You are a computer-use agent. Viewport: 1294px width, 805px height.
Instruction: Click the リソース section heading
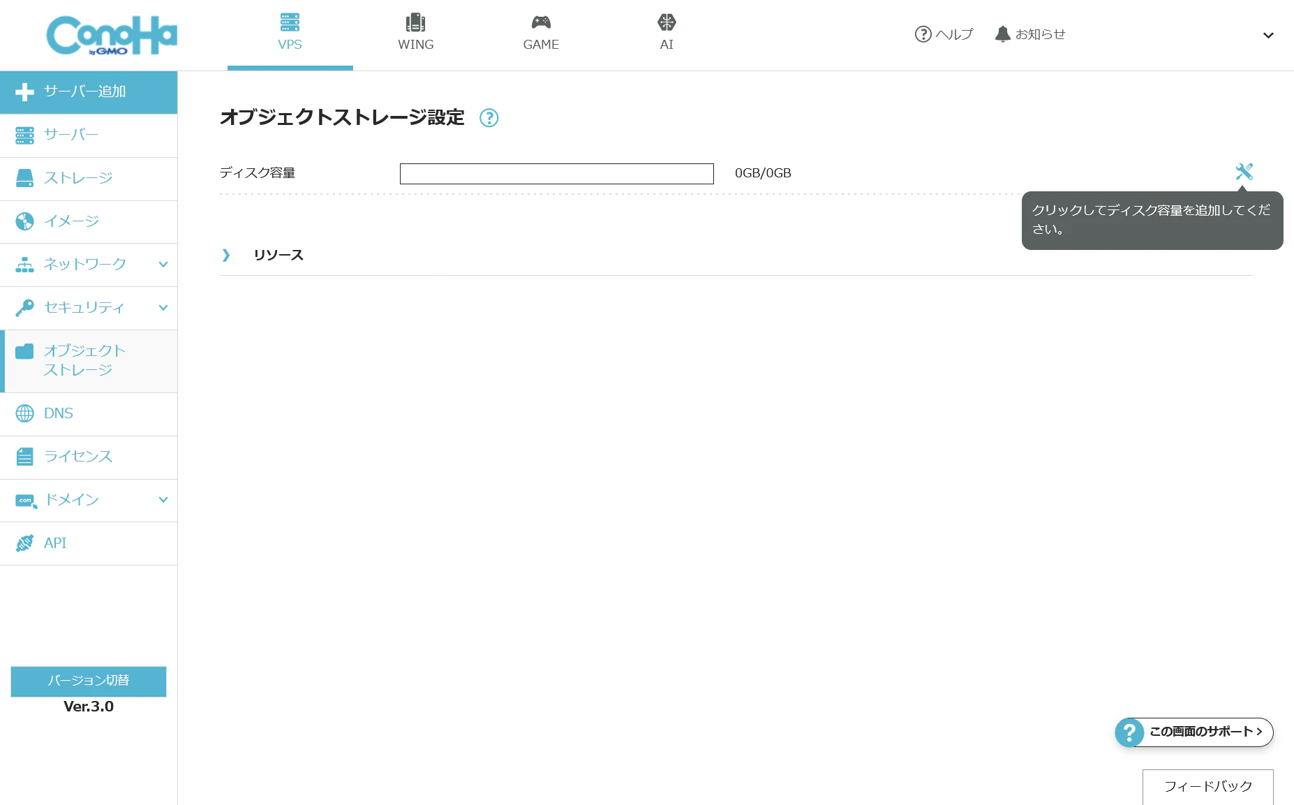278,256
